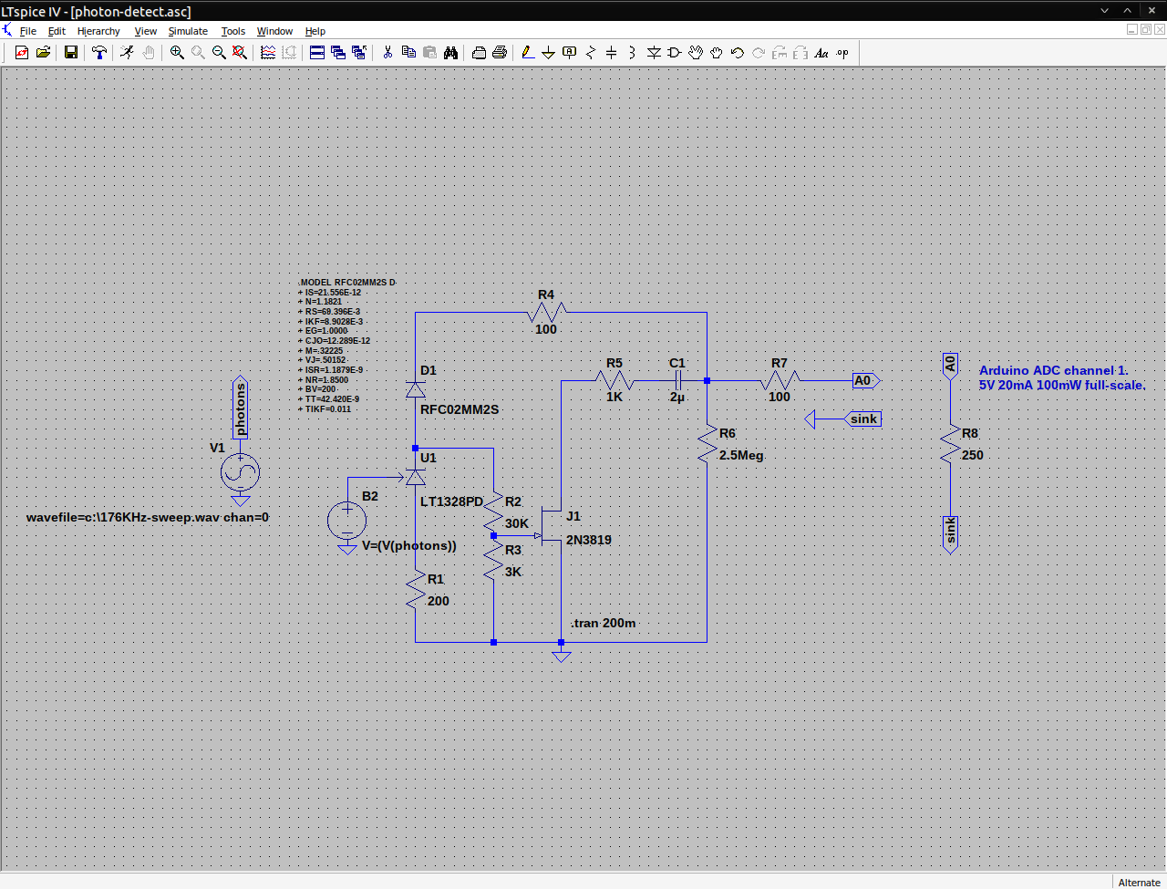Select Zoom Out magnifier tool
Viewport: 1167px width, 889px height.
(x=219, y=53)
